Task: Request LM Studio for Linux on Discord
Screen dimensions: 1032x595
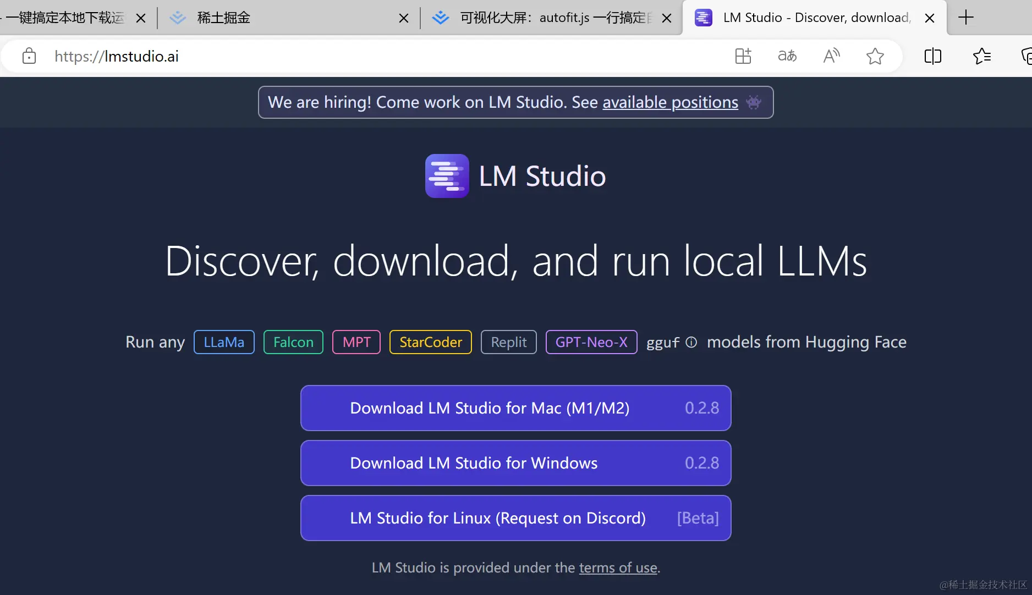Action: [x=516, y=518]
